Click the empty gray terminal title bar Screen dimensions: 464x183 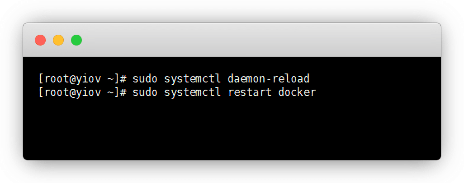click(253, 40)
